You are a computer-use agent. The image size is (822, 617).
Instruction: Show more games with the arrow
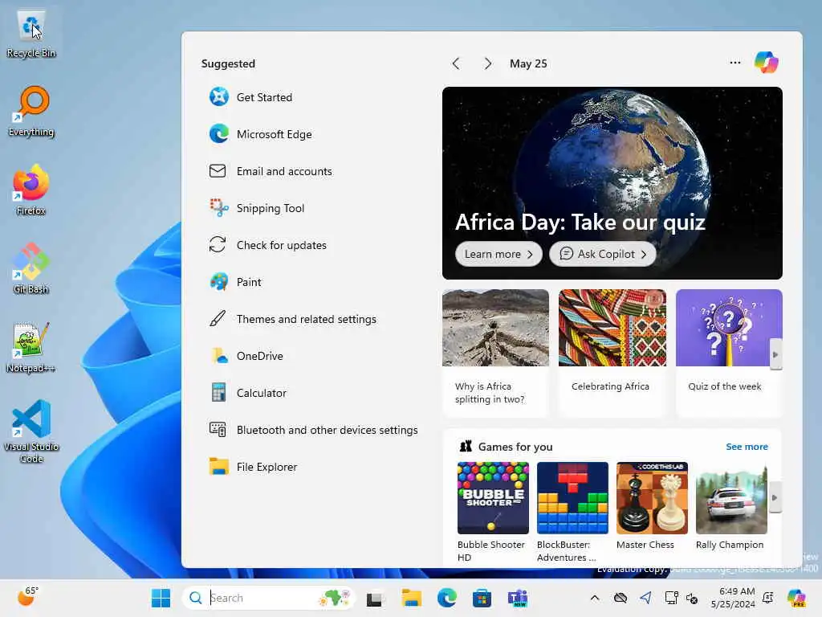tap(775, 497)
